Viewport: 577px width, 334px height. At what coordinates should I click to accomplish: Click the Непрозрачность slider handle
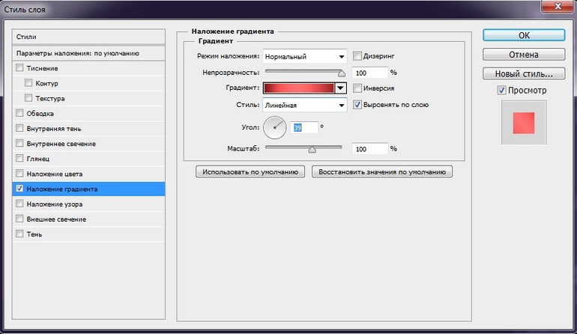(342, 73)
